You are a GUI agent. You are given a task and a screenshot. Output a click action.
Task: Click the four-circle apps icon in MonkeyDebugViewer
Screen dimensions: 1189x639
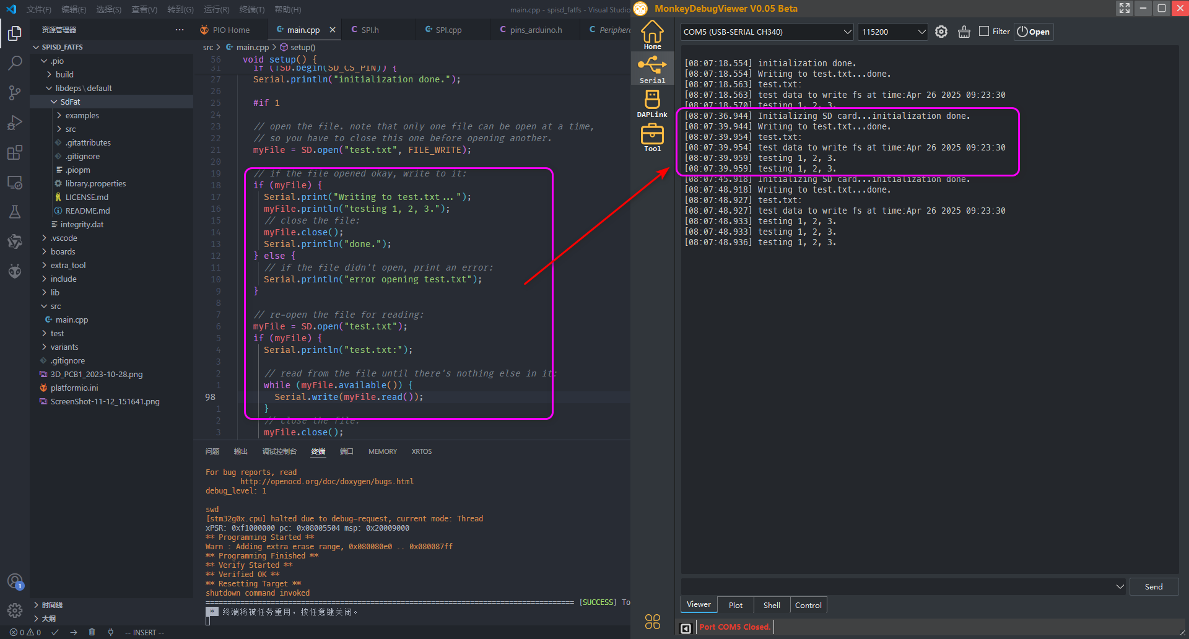click(x=653, y=622)
